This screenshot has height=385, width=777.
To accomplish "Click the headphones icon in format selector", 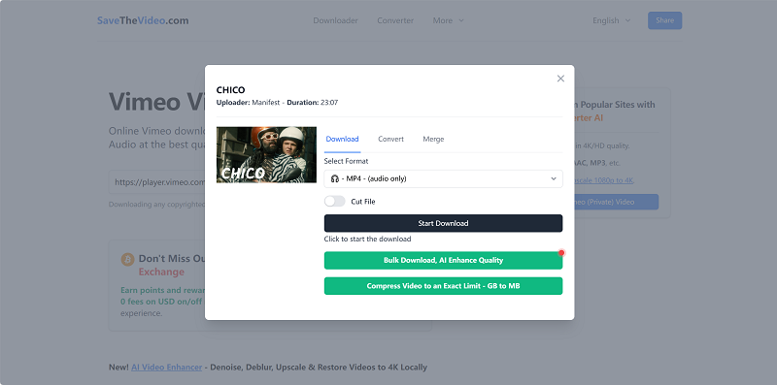I will [x=334, y=178].
